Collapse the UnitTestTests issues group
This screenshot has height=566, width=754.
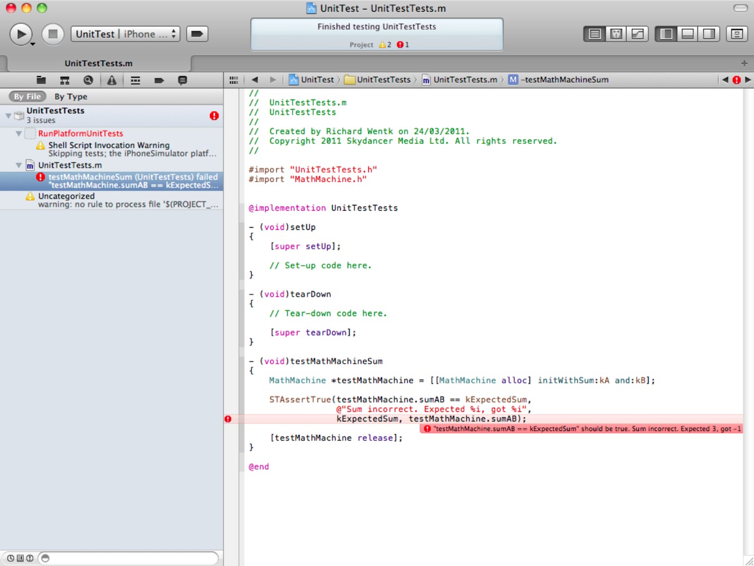tap(8, 115)
